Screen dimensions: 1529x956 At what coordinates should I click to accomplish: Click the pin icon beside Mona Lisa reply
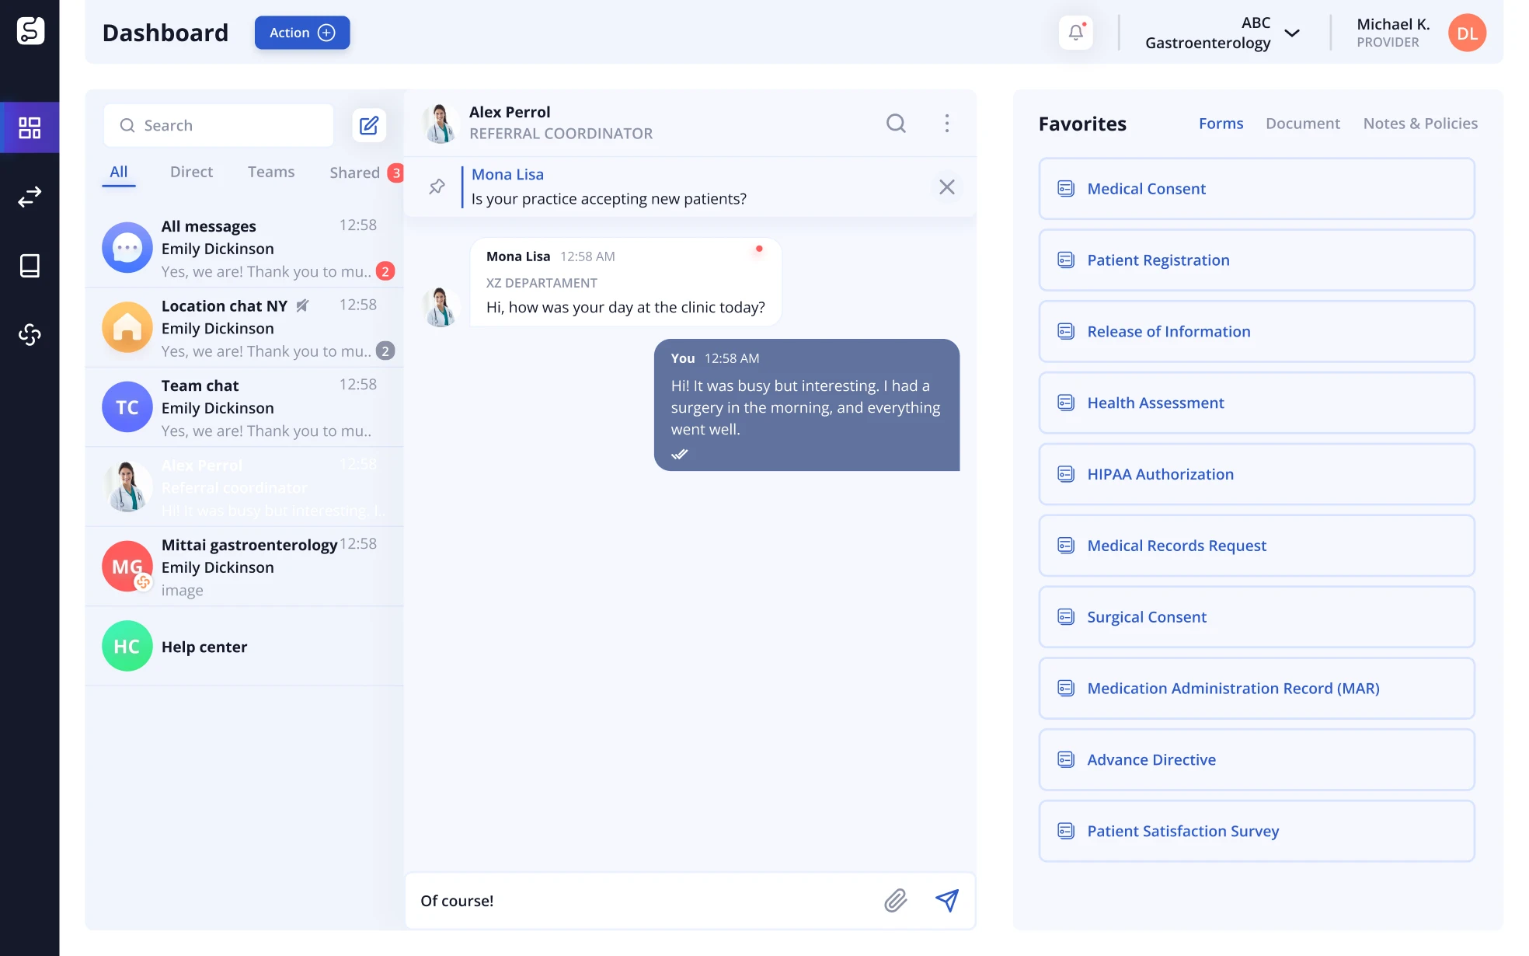tap(437, 187)
